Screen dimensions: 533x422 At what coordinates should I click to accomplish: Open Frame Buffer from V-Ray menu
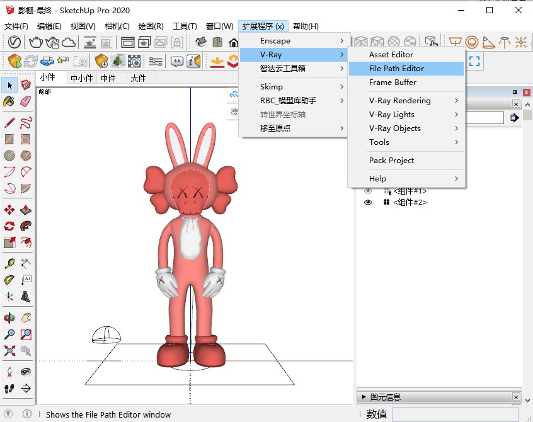point(406,83)
